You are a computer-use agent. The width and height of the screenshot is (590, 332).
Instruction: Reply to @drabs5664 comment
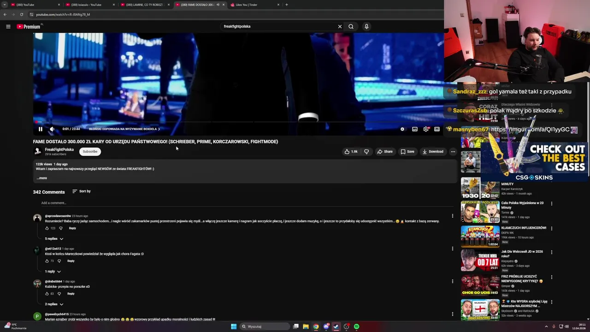coord(71,294)
